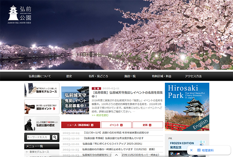
Task: Click the 2025-12-10 news date
Action: [71, 138]
